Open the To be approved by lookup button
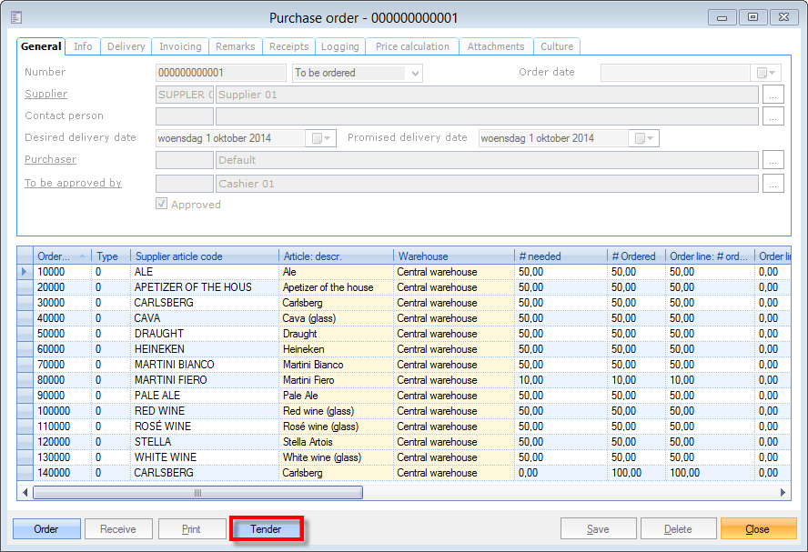 [773, 184]
